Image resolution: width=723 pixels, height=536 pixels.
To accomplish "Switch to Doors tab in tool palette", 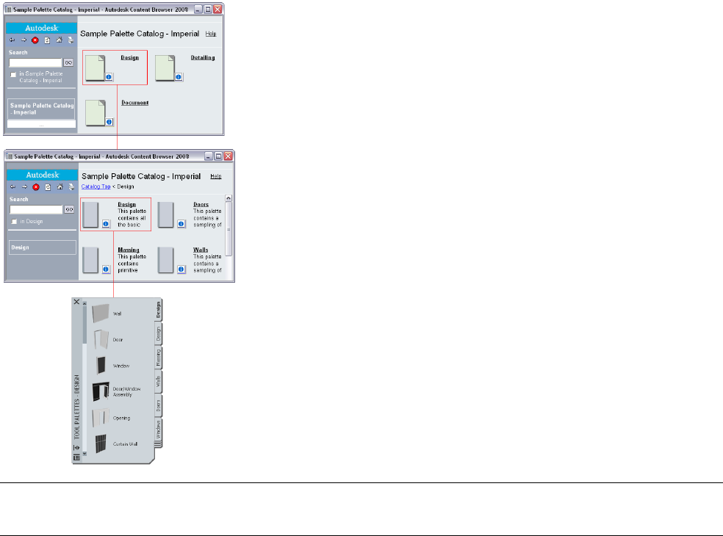I will click(x=158, y=405).
